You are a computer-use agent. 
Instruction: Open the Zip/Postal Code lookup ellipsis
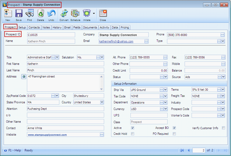[x=53, y=96]
